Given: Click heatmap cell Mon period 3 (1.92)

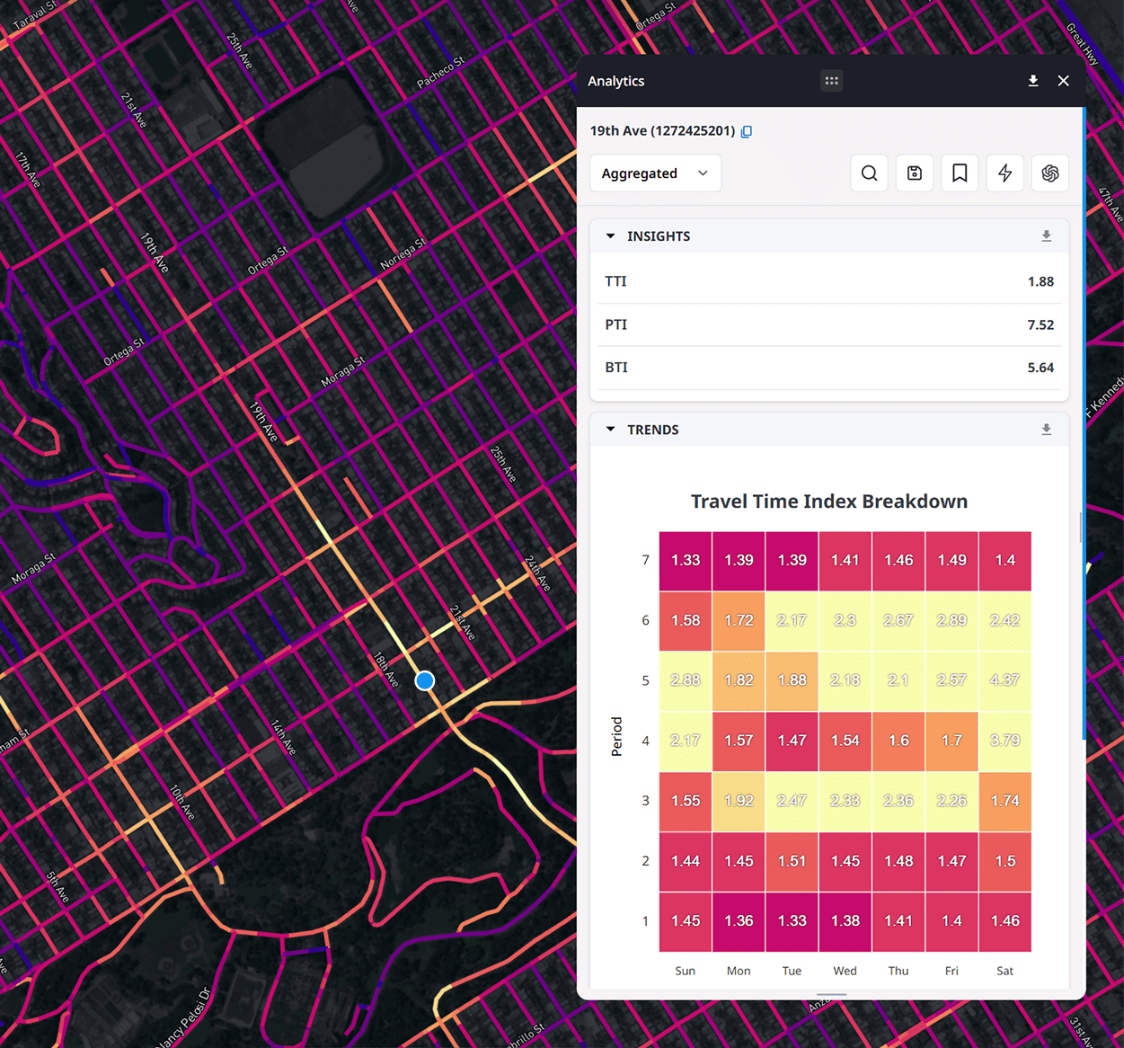Looking at the screenshot, I should coord(739,801).
